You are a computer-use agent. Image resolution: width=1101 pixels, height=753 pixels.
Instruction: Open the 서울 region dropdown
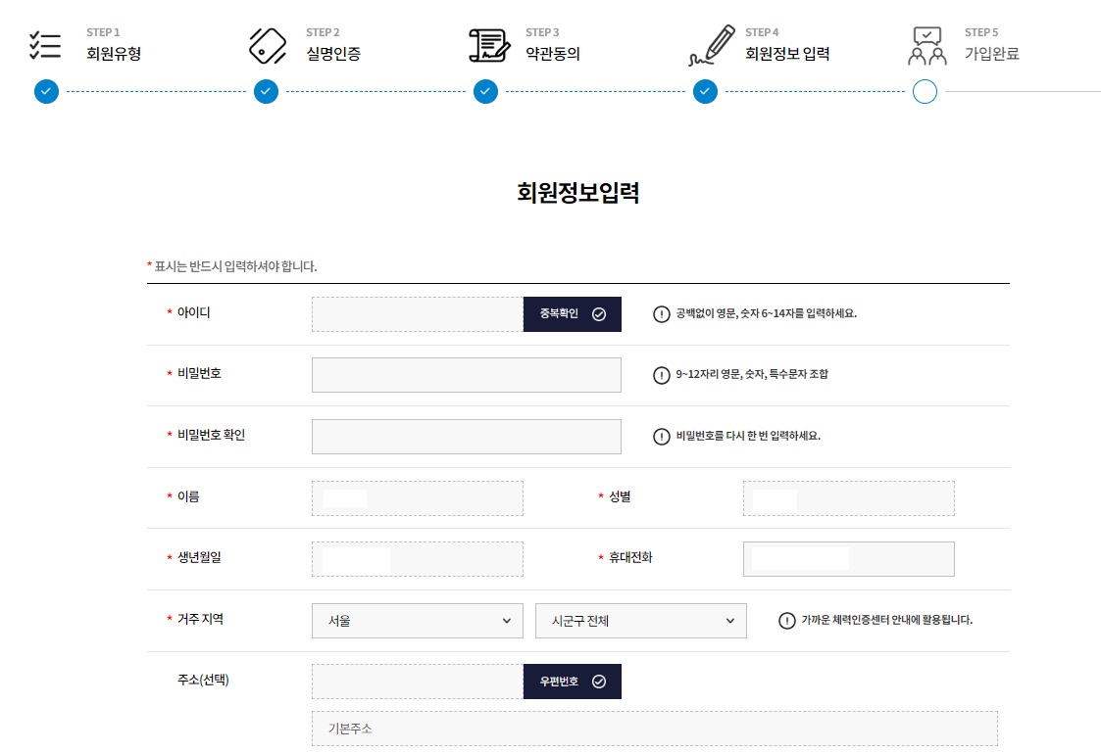coord(417,620)
